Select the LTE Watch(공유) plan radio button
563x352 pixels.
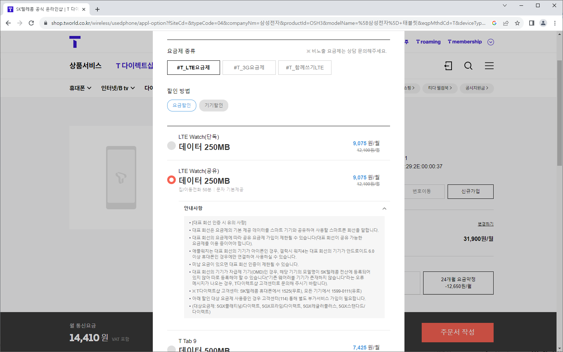point(171,180)
